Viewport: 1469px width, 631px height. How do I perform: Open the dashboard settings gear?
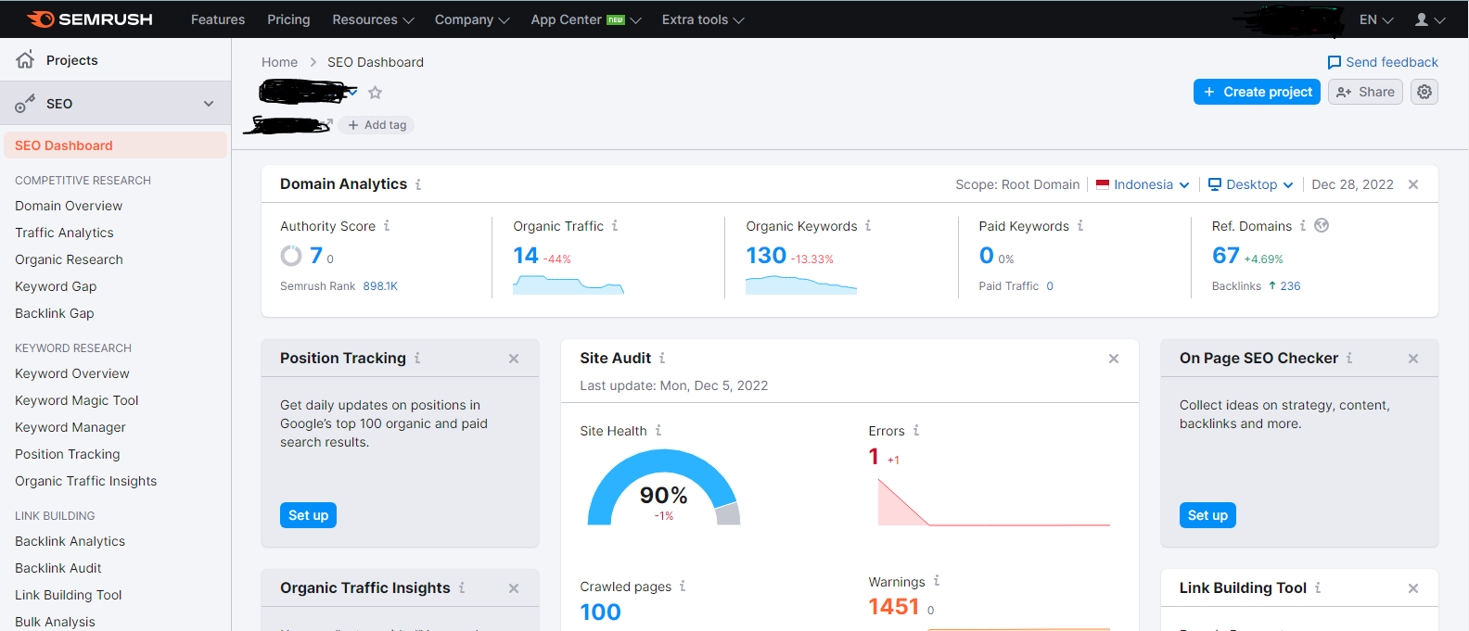tap(1424, 92)
